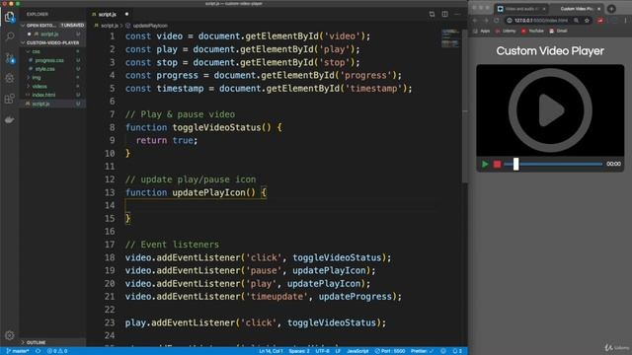This screenshot has width=632, height=355.
Task: Click the large play icon on video
Action: pyautogui.click(x=550, y=109)
